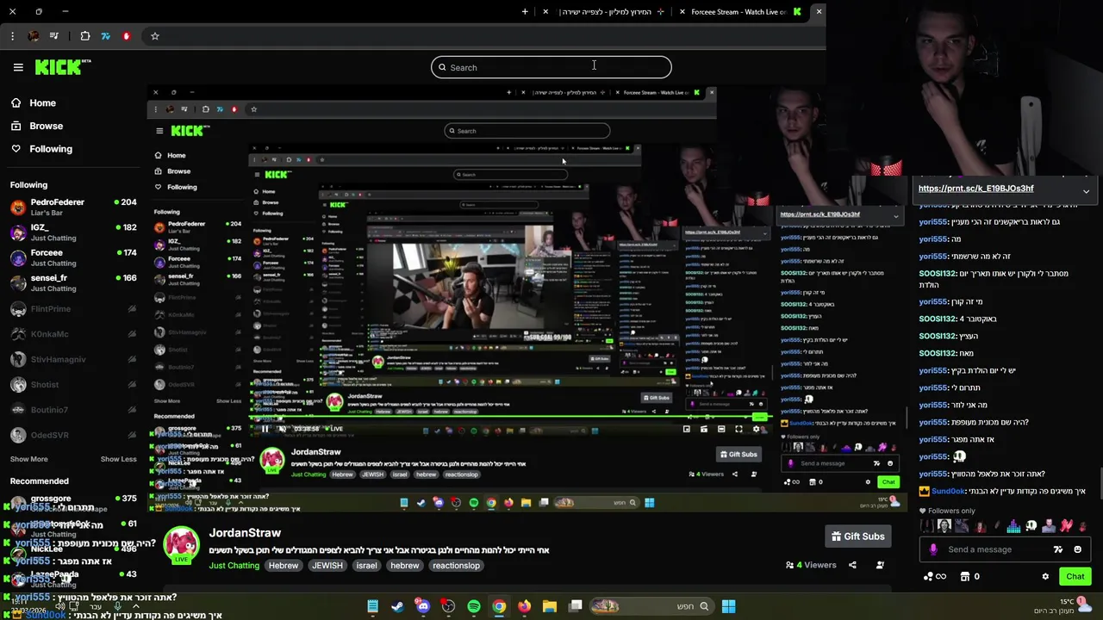
Task: Click the 7TV extension icon in toolbar
Action: coord(105,36)
